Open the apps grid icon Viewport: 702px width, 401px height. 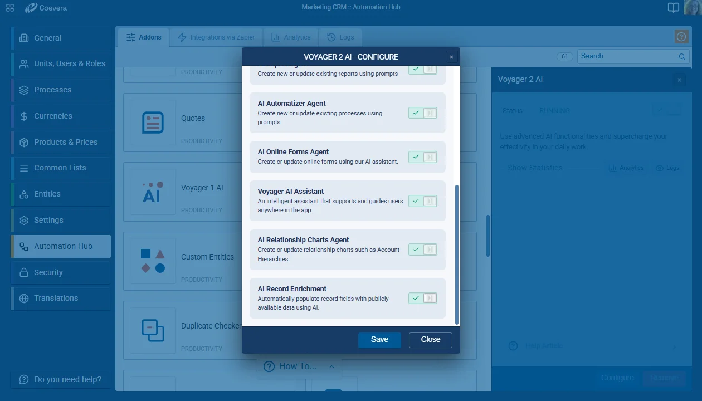(10, 8)
